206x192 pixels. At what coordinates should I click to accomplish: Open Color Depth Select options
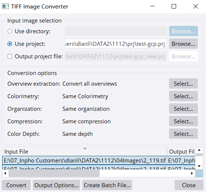coord(183,134)
